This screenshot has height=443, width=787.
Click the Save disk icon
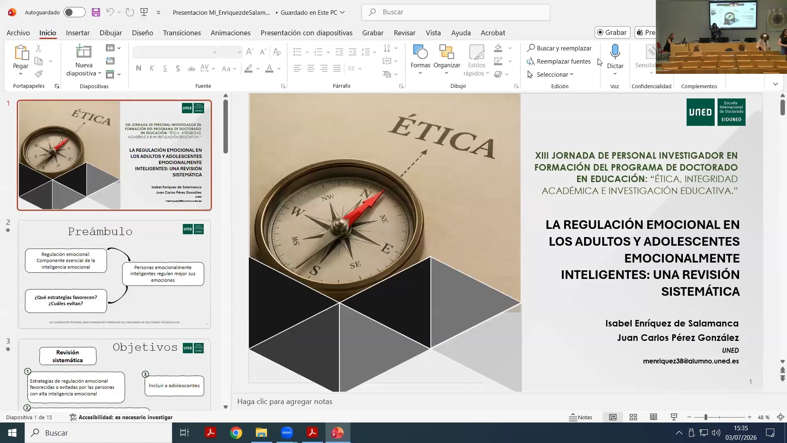96,12
